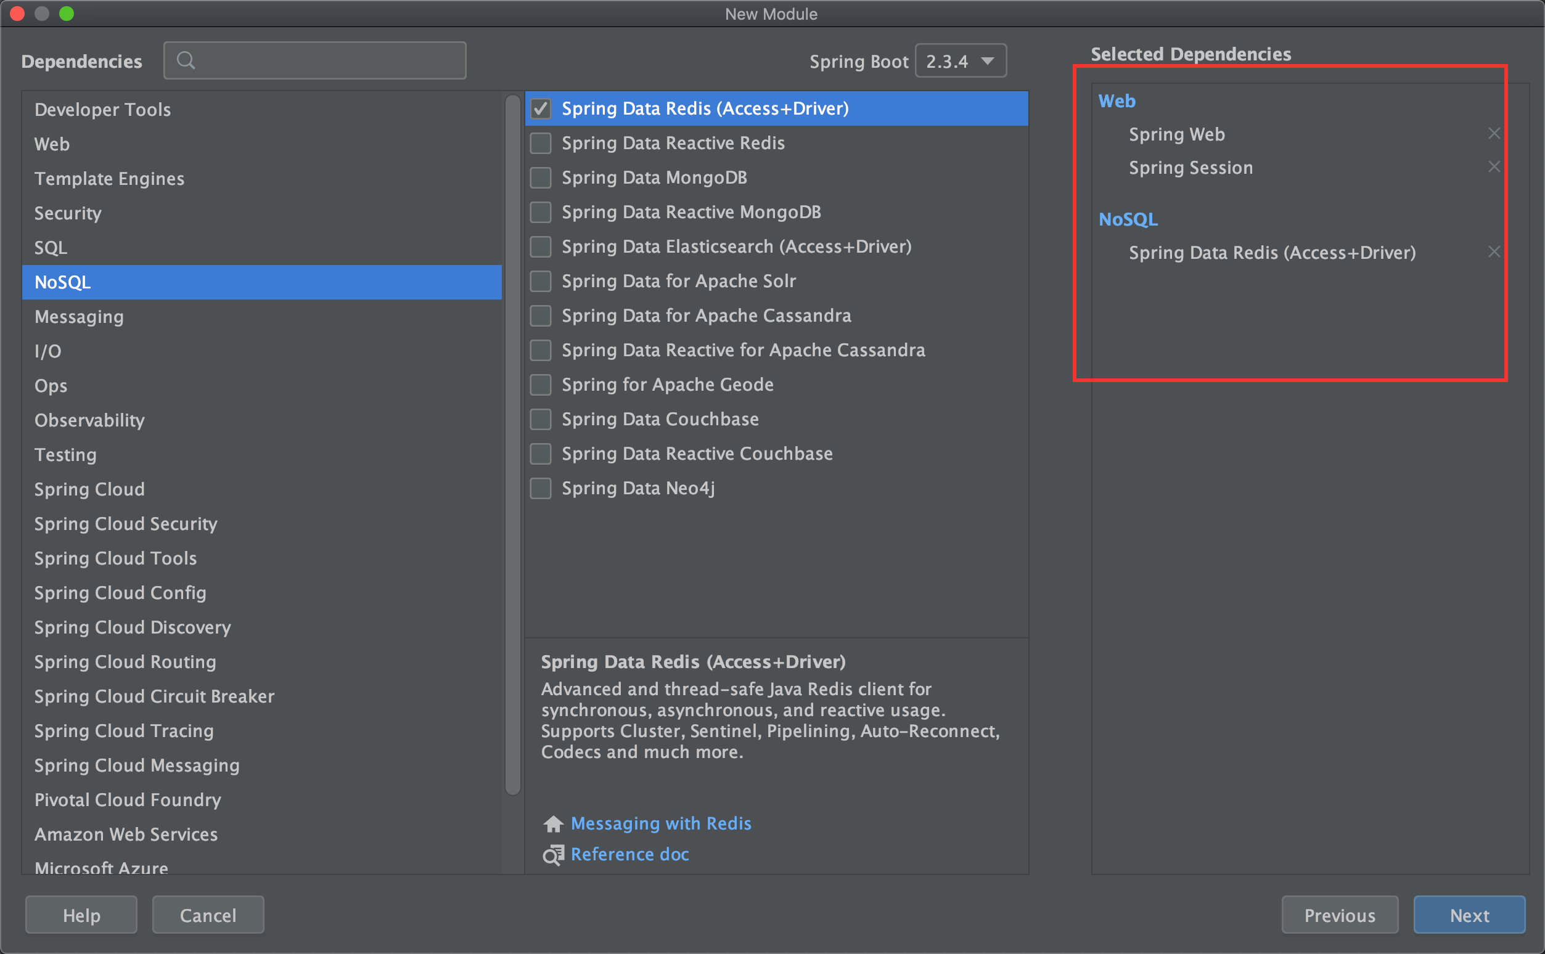
Task: Click the house icon beside Messaging with Redis
Action: (553, 824)
